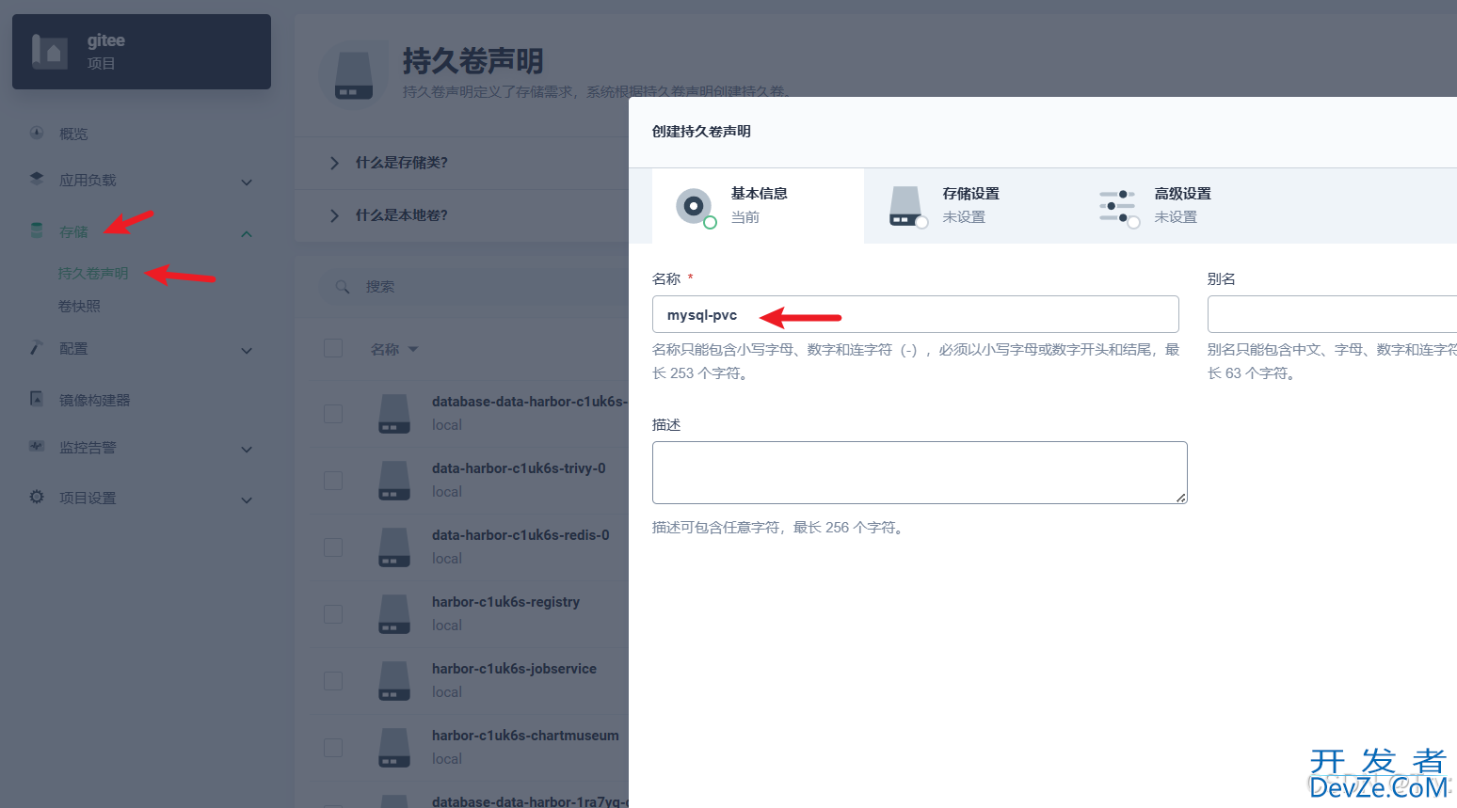
Task: Expand the 配置 menu chevron
Action: pos(247,350)
